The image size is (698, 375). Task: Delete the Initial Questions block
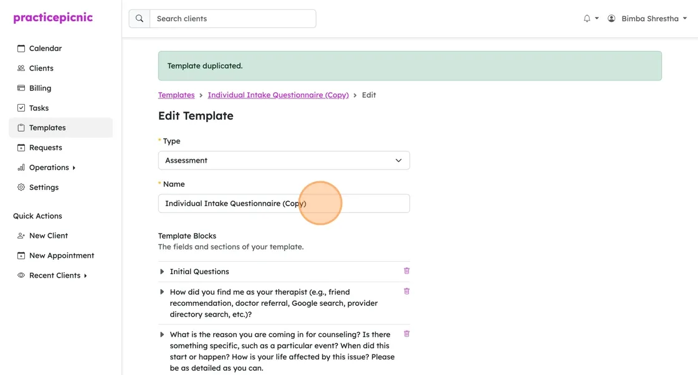point(406,271)
